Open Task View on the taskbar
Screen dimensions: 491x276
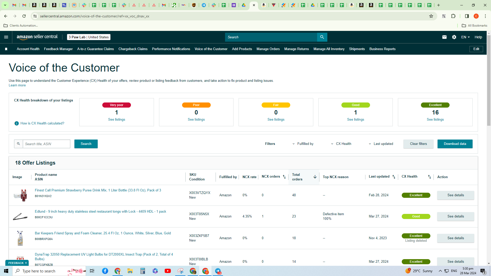point(92,271)
